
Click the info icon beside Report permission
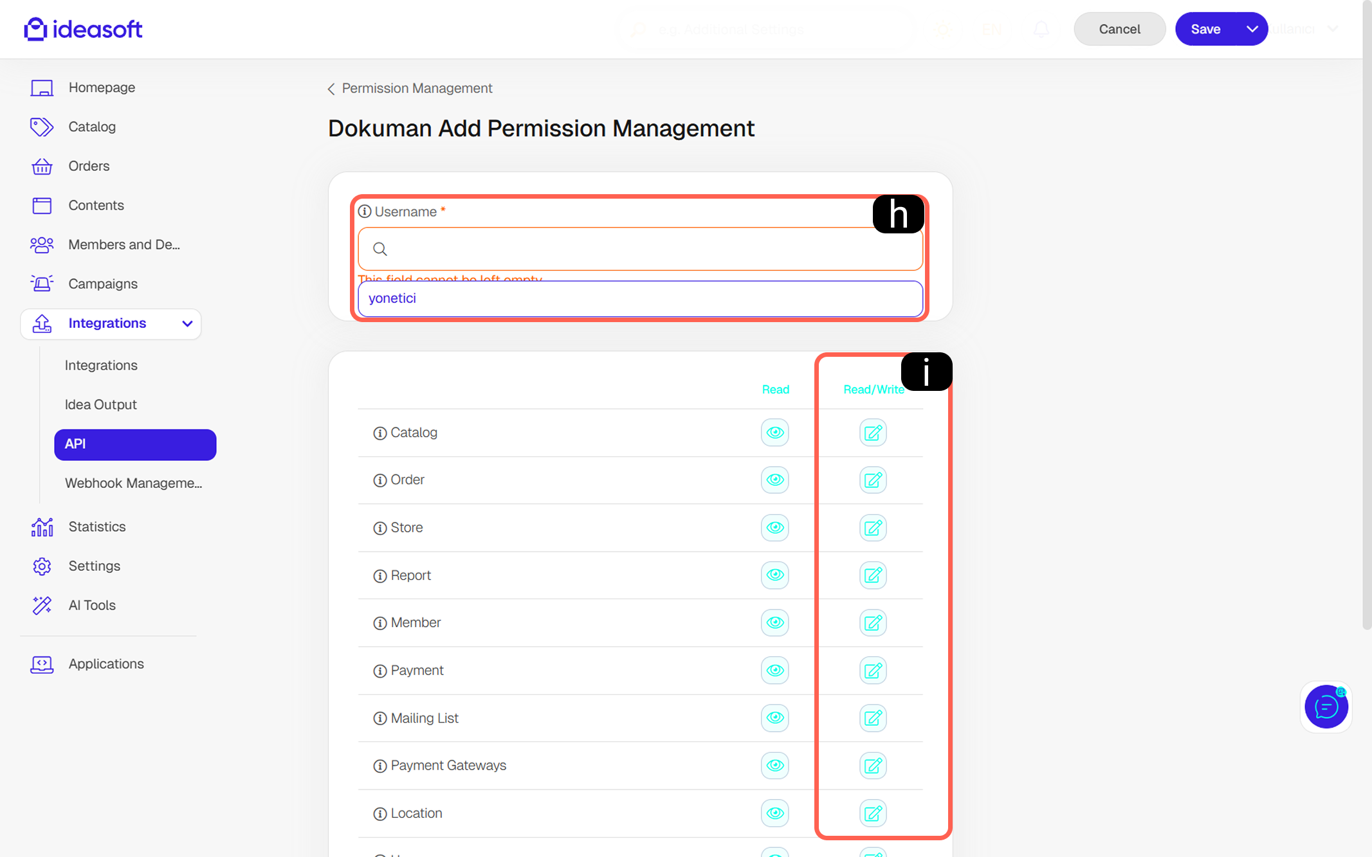(x=380, y=576)
